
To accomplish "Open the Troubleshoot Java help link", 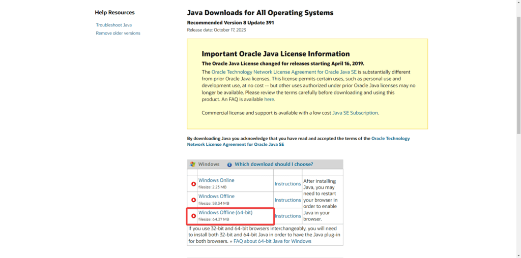I will [x=113, y=25].
